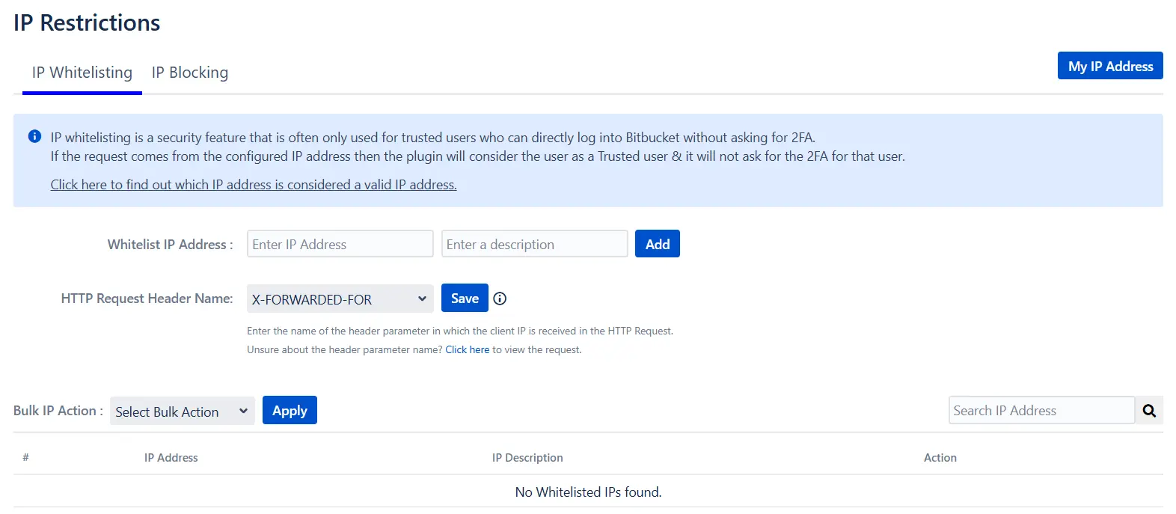This screenshot has height=514, width=1176.
Task: Sort by the IP Address column header
Action: click(x=171, y=457)
